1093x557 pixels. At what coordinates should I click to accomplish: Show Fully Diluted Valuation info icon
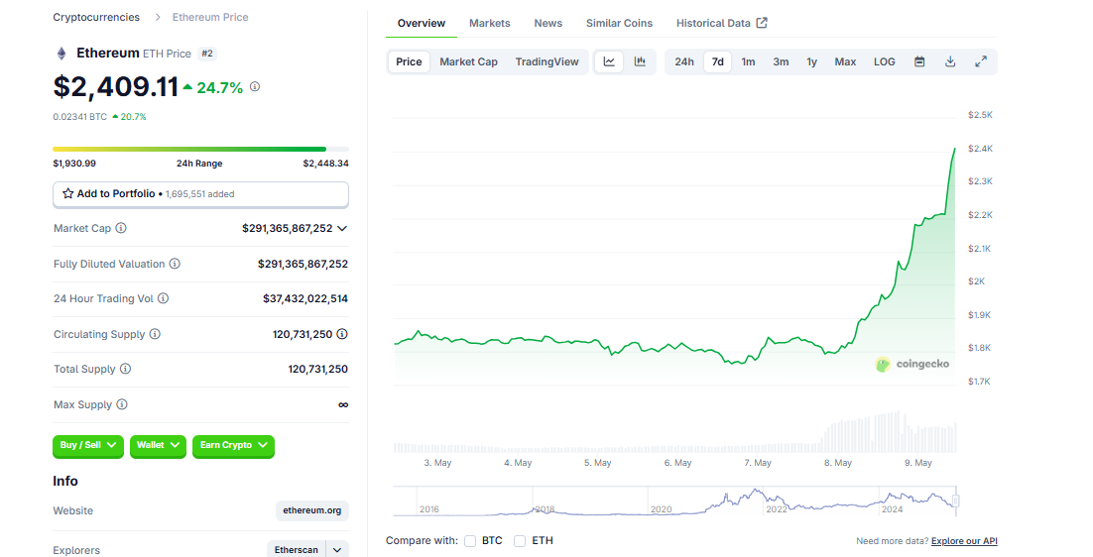pyautogui.click(x=175, y=264)
